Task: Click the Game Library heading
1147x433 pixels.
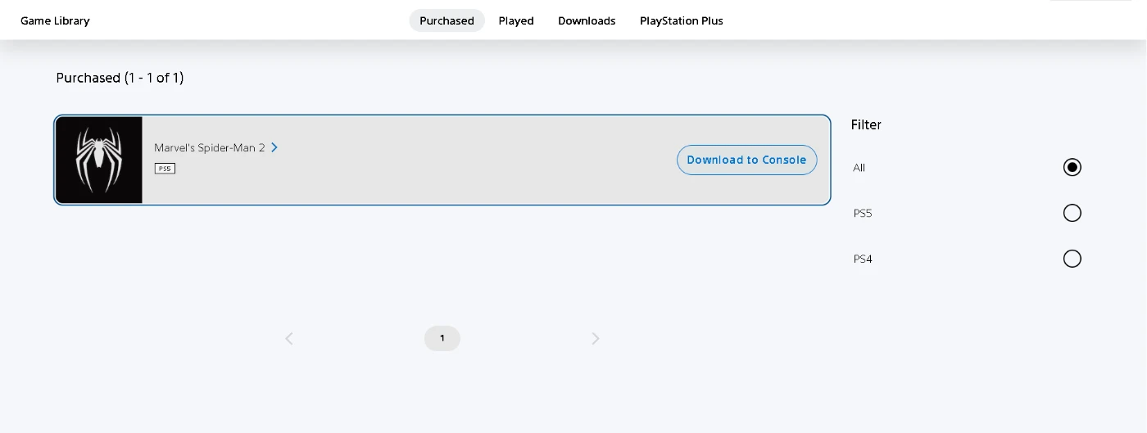Action: coord(55,20)
